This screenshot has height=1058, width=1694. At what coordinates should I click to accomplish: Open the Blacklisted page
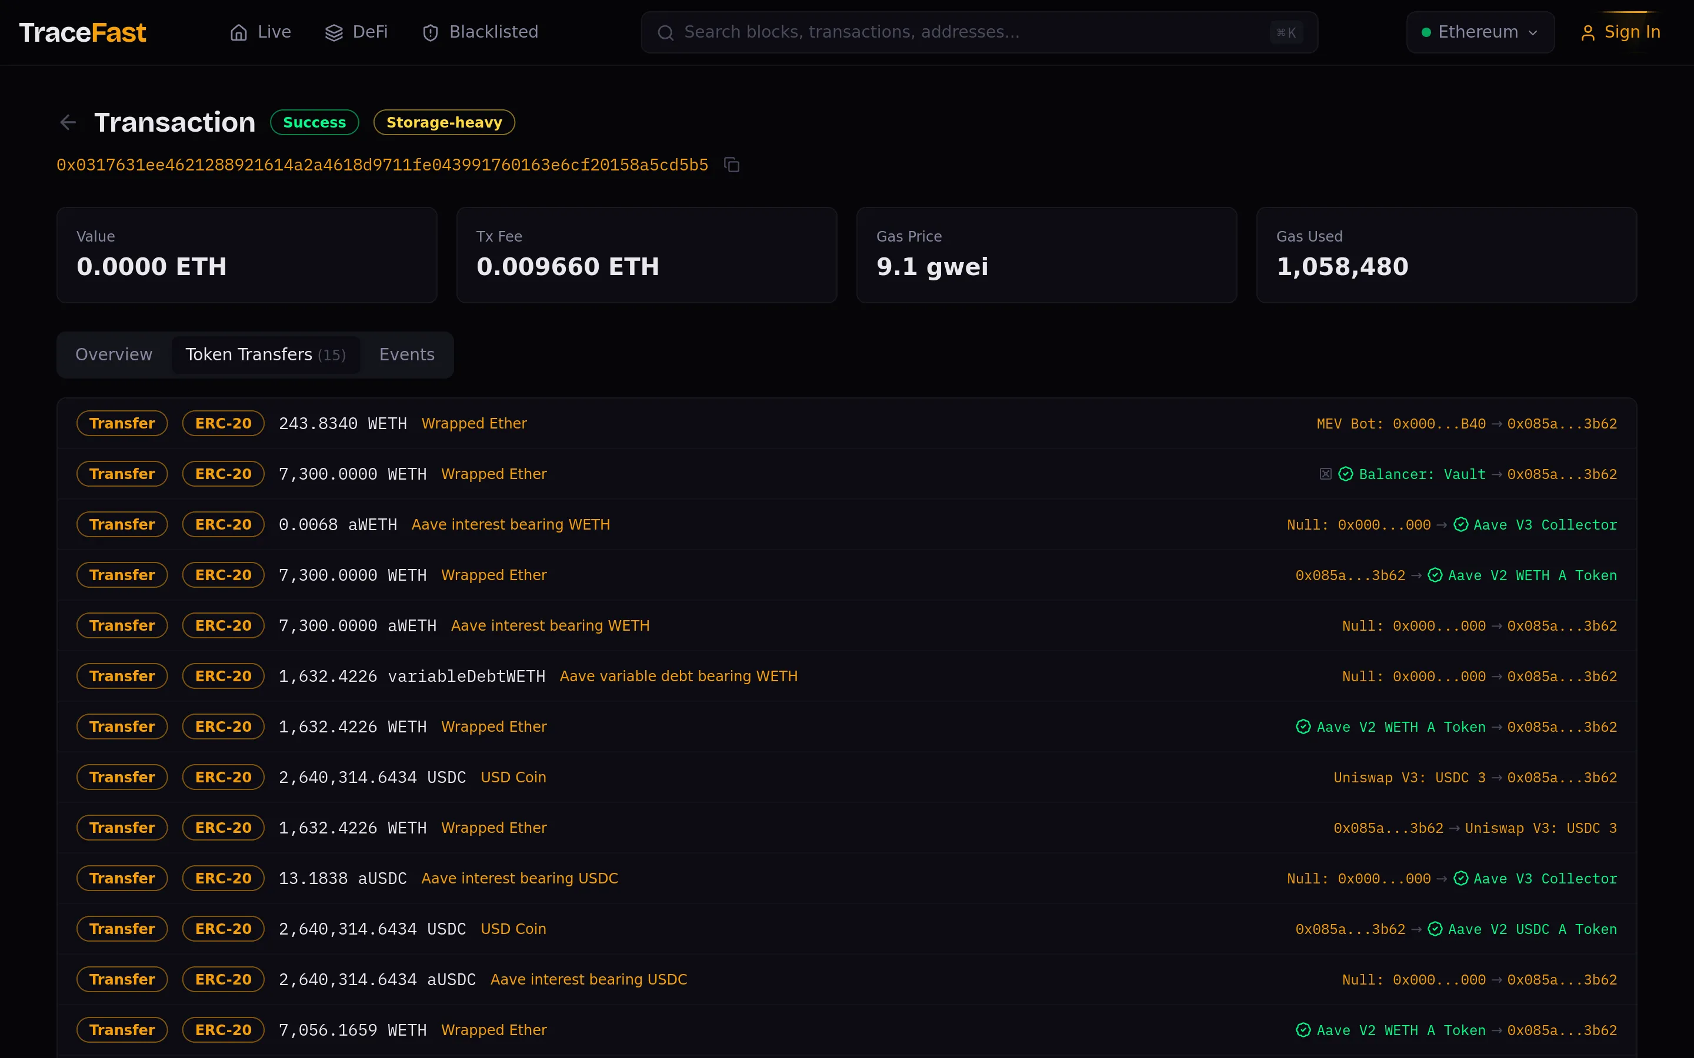(x=480, y=32)
